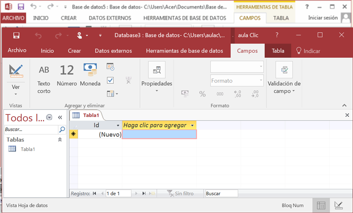Viewport: 353px width, 213px height.
Task: Go to first record button
Action: [x=94, y=194]
